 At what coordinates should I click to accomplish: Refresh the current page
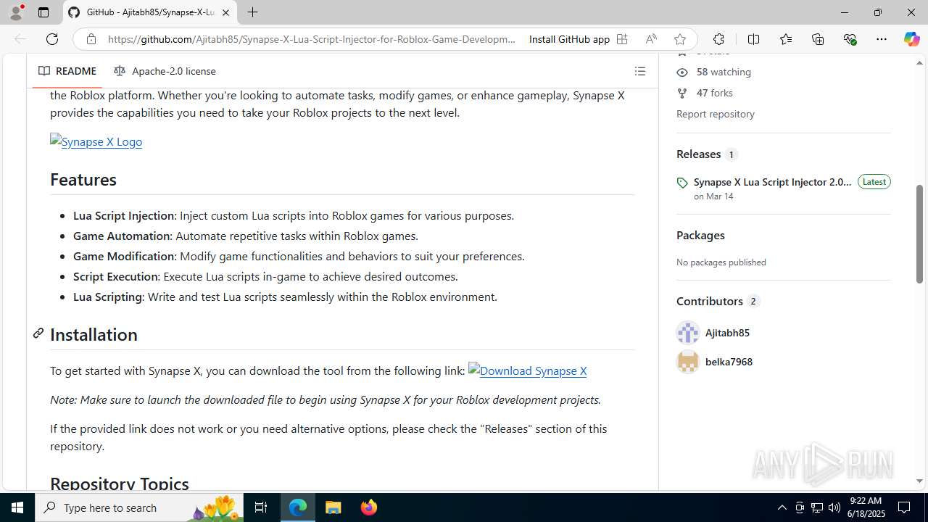coord(52,39)
